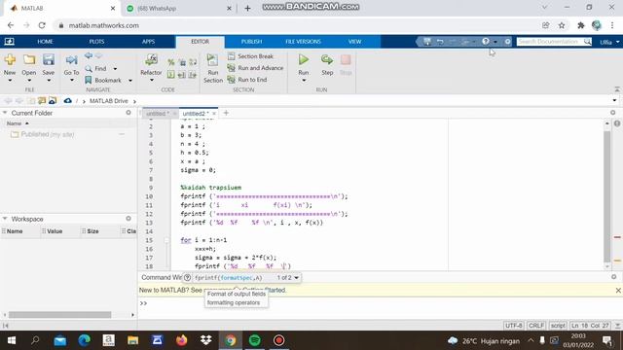
Task: Click MATLAB Drive in the path bar
Action: 108,101
